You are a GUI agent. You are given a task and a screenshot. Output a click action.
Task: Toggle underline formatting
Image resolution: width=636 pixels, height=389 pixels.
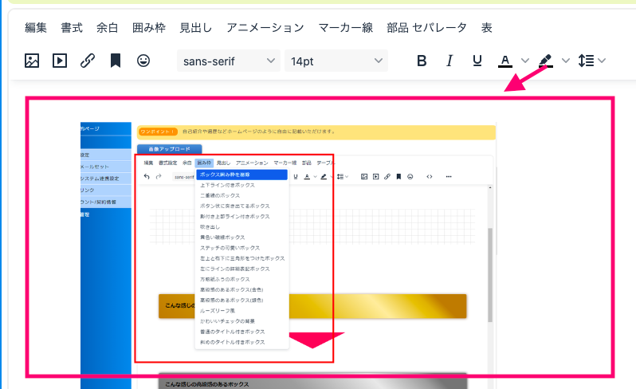click(477, 61)
